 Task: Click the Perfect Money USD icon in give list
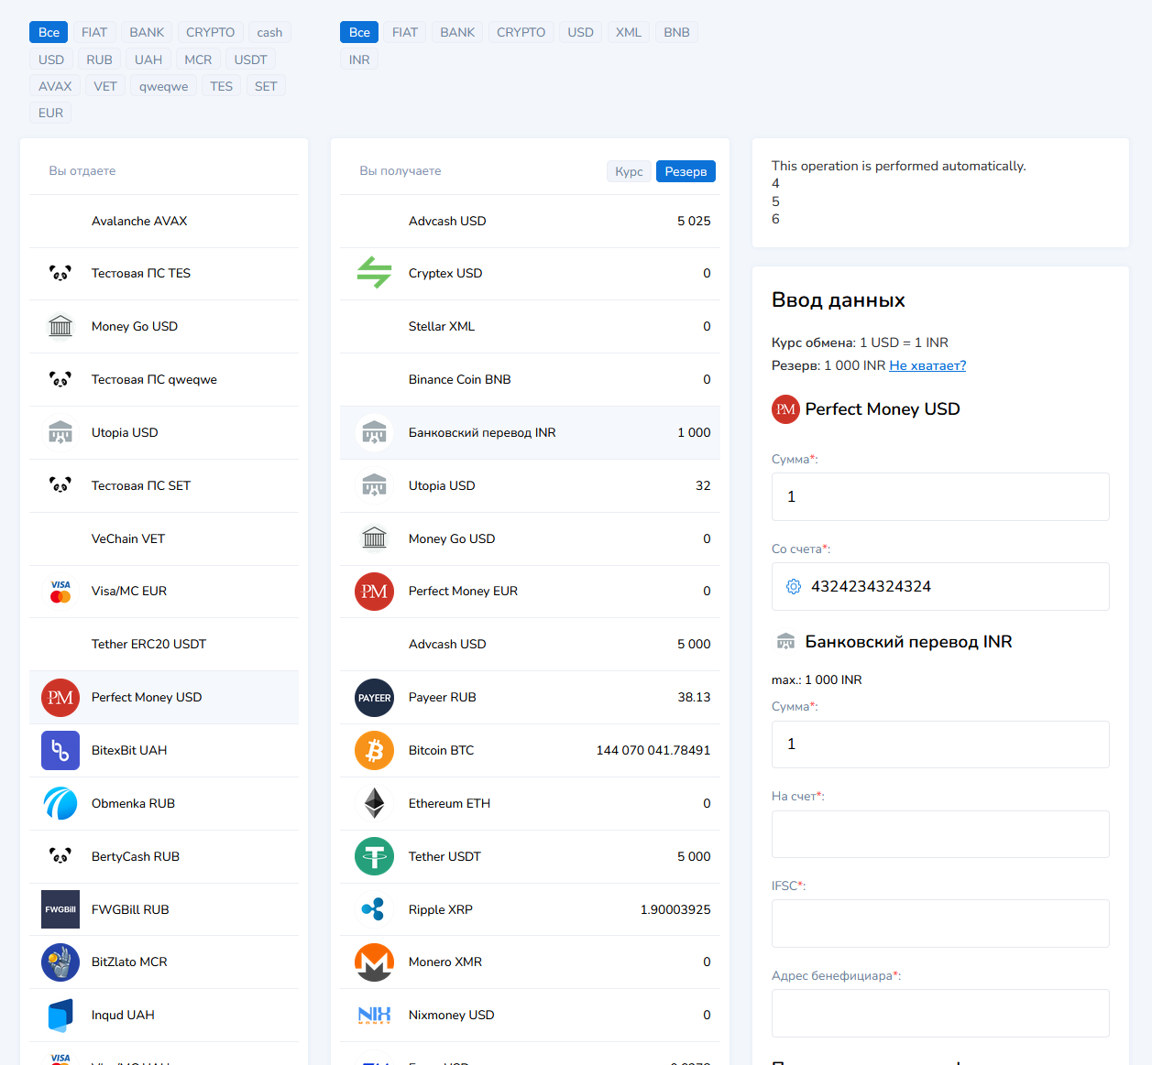click(60, 698)
